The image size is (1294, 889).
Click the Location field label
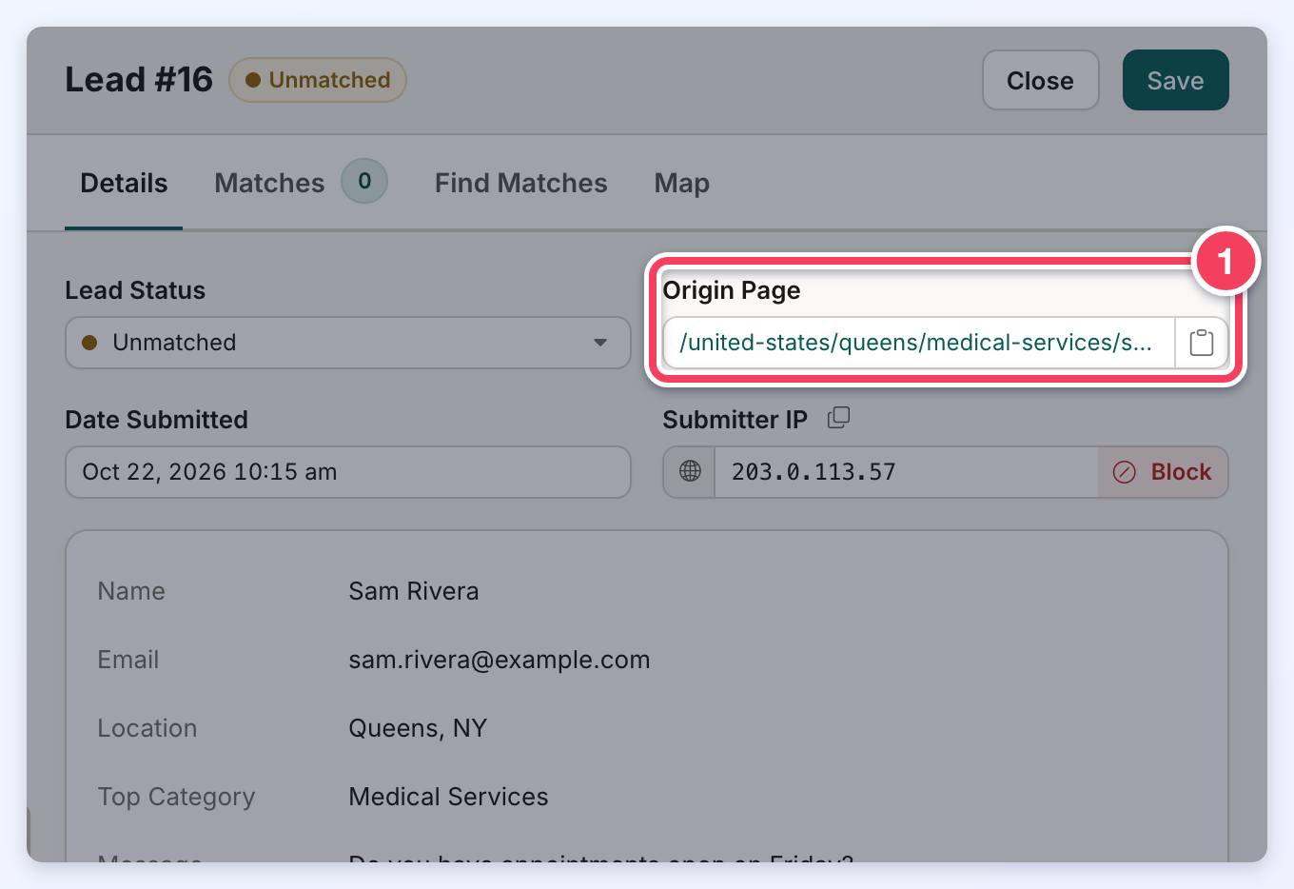point(147,728)
